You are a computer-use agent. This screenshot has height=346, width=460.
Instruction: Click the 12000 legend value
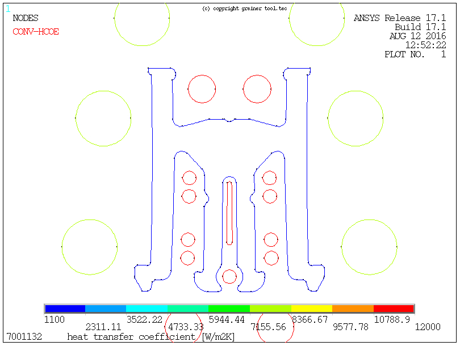(x=428, y=327)
